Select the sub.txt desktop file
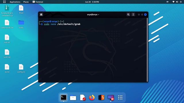Image resolution: width=184 pixels, height=103 pixels. click(x=7, y=39)
